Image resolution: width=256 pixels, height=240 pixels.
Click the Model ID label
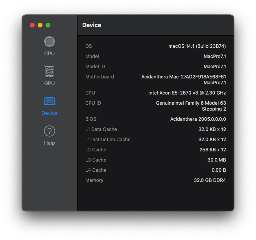click(x=95, y=67)
